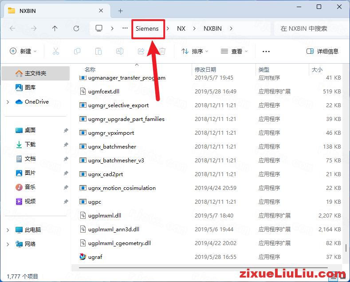Select file ugmgr_vpximport
350x282 pixels.
(111, 133)
